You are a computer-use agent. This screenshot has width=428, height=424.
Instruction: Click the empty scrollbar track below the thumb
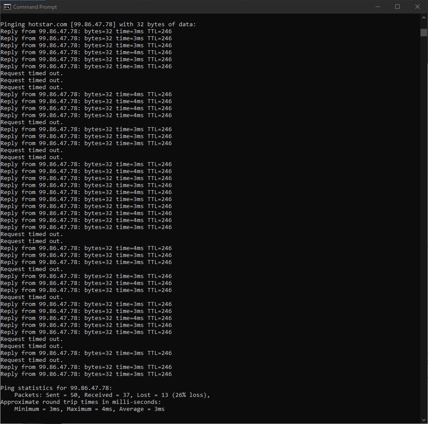(x=424, y=219)
